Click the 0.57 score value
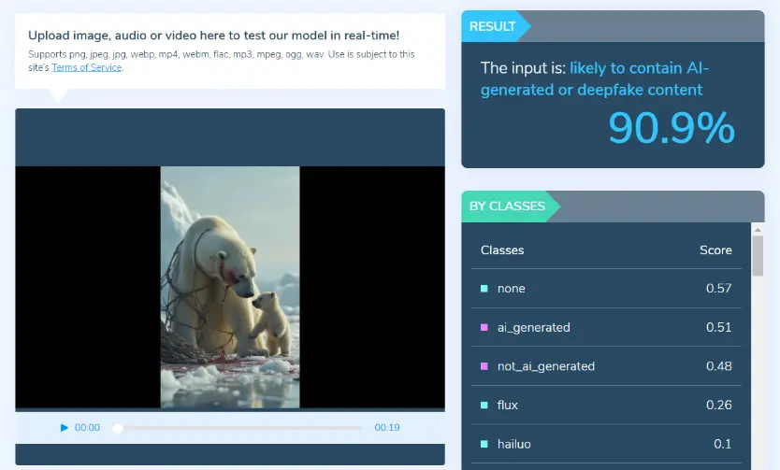 [719, 288]
